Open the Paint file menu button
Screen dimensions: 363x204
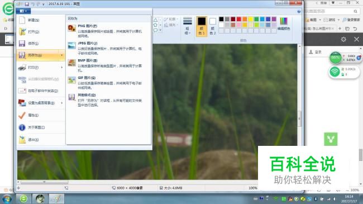(23, 11)
